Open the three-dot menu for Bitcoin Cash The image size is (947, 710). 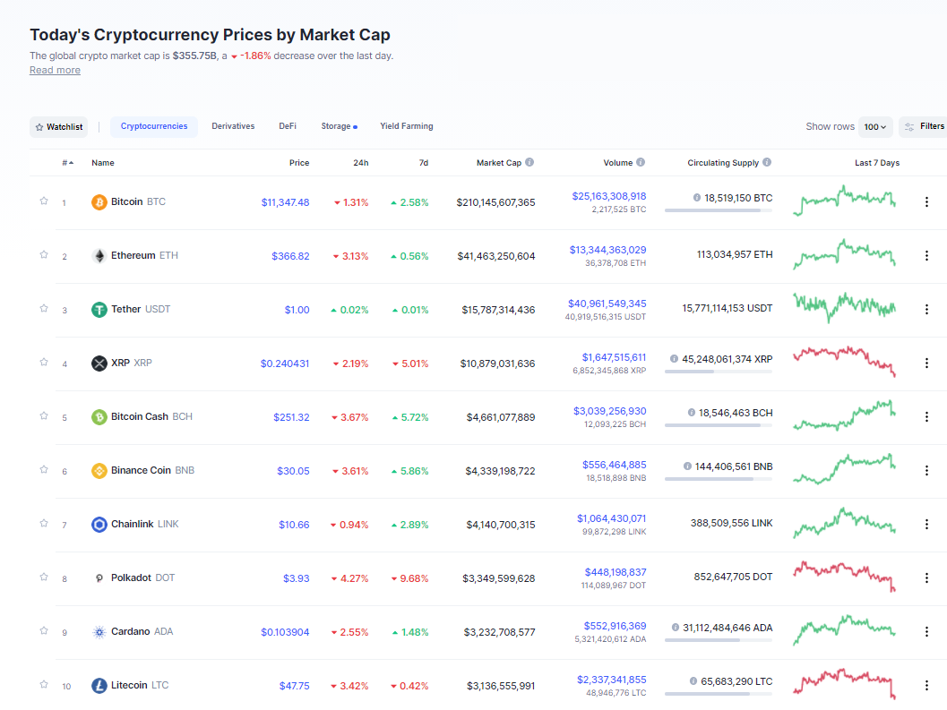pyautogui.click(x=926, y=417)
